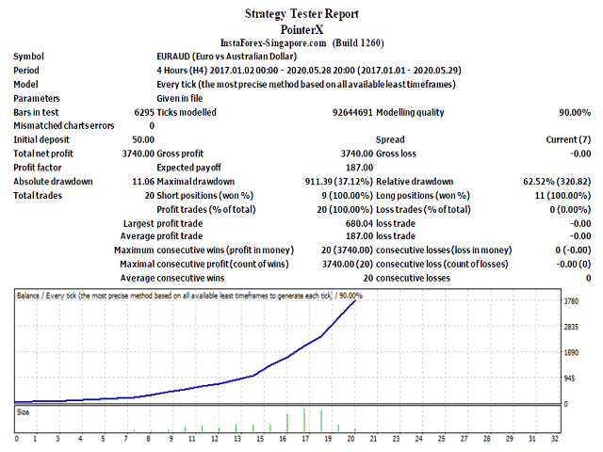Image resolution: width=603 pixels, height=452 pixels.
Task: Click the 3780 label on balance axis
Action: (x=571, y=301)
